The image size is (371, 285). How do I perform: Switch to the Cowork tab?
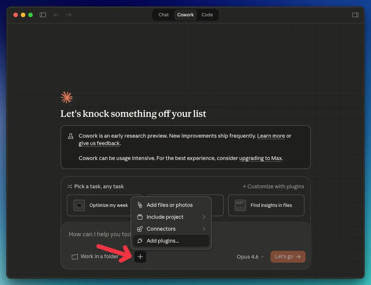[x=185, y=15]
